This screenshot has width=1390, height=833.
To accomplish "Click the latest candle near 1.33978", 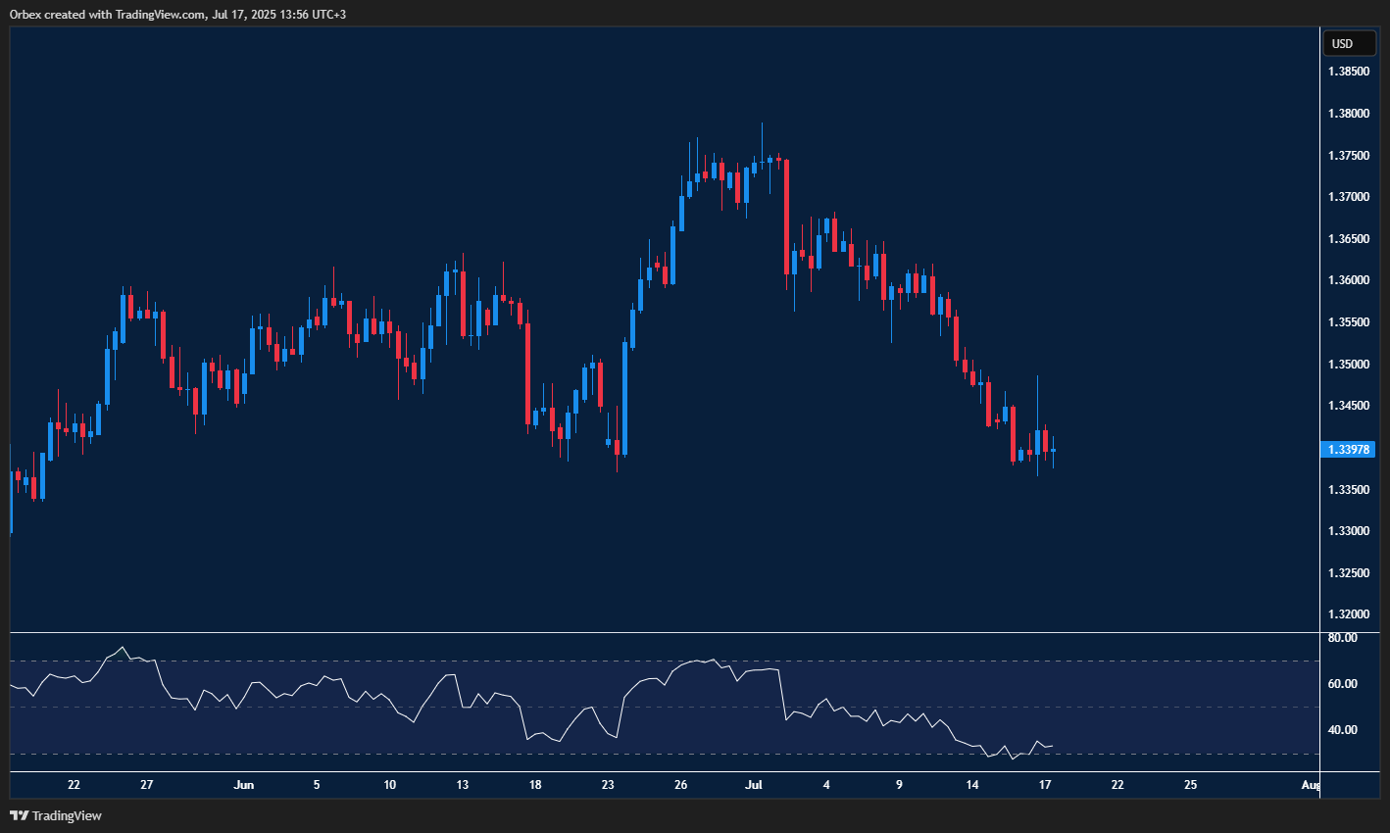I will [1053, 451].
